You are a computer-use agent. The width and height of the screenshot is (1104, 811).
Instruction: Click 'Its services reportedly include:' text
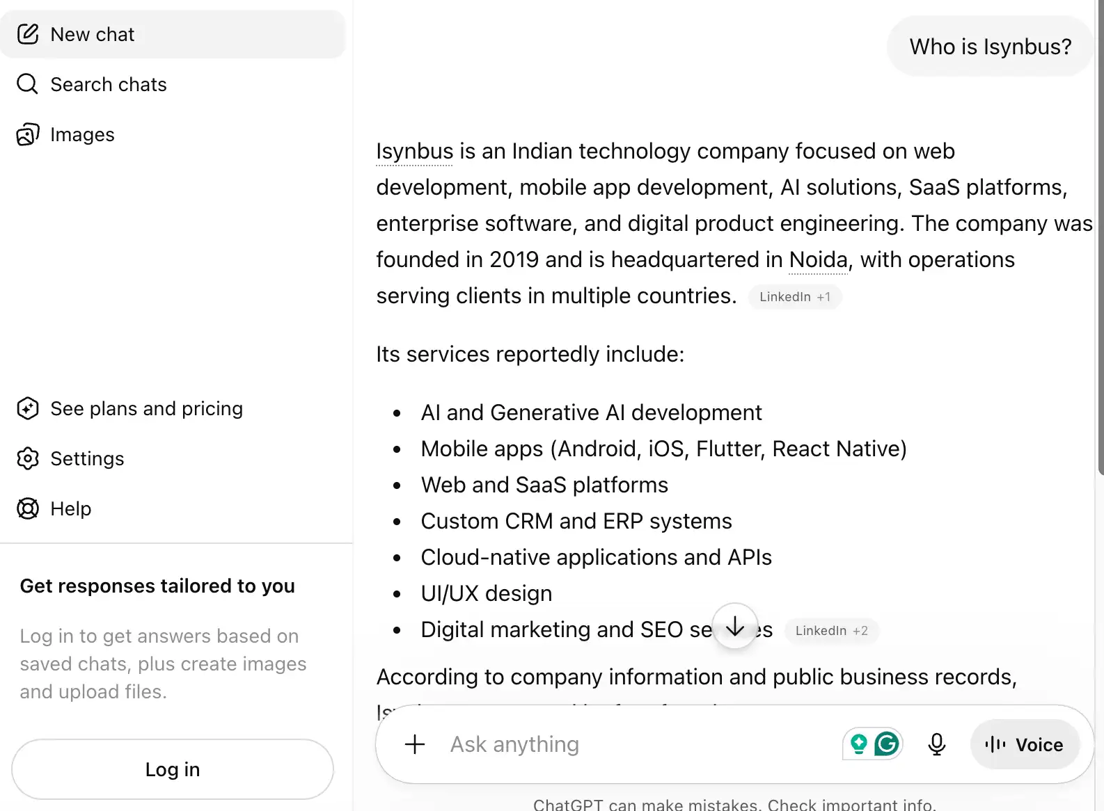[x=530, y=355]
